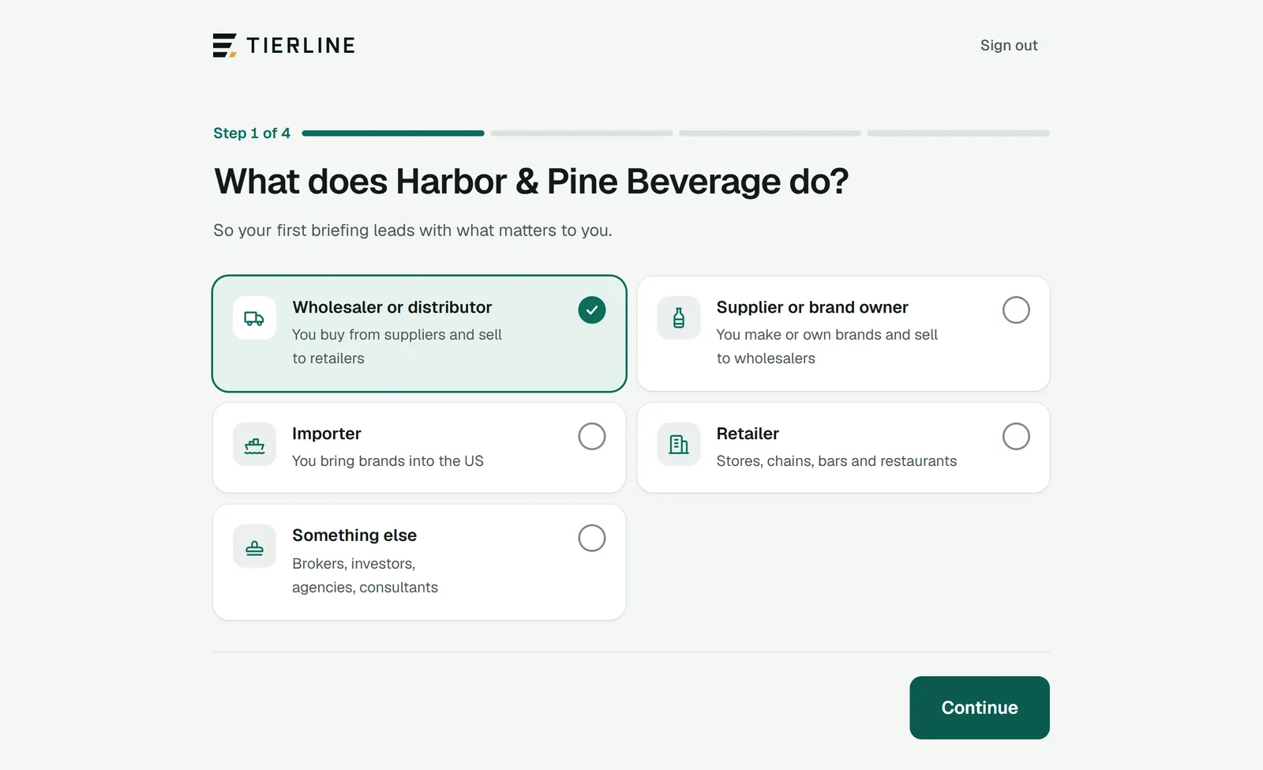Click the 'Step 1 of 4' label
The image size is (1263, 770).
tap(252, 133)
